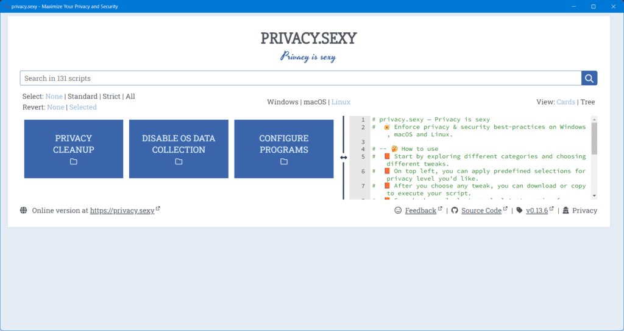Click the search in 131 scripts field
This screenshot has width=624, height=331.
300,78
